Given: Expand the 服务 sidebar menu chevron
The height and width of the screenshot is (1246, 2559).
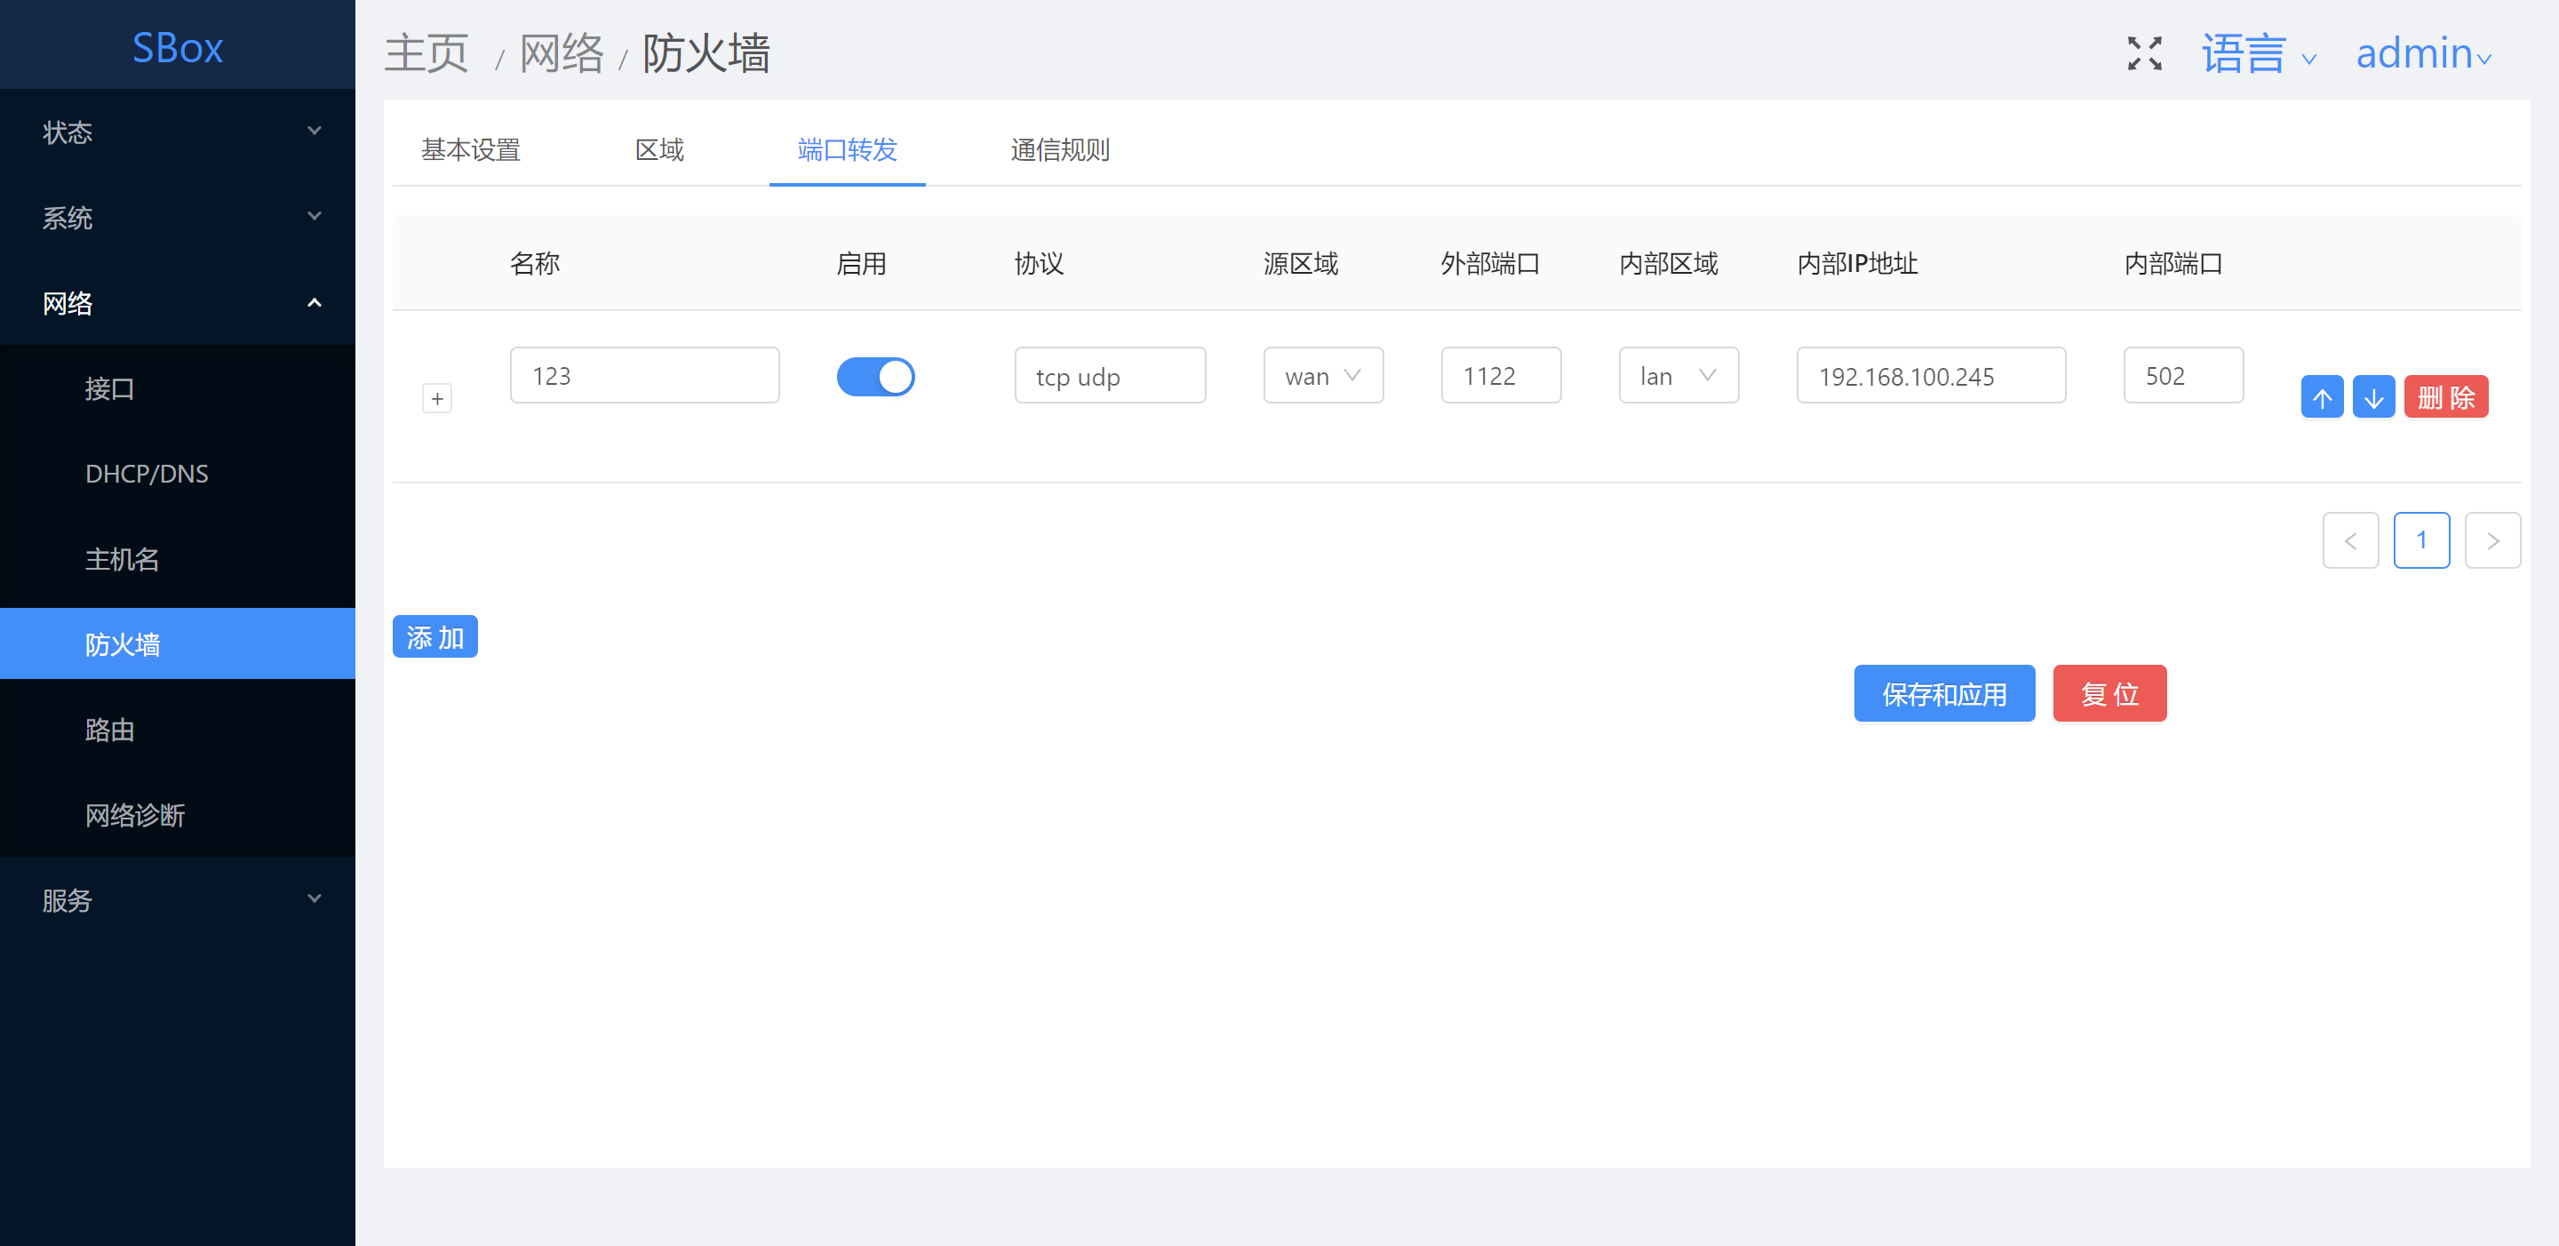Looking at the screenshot, I should point(314,899).
